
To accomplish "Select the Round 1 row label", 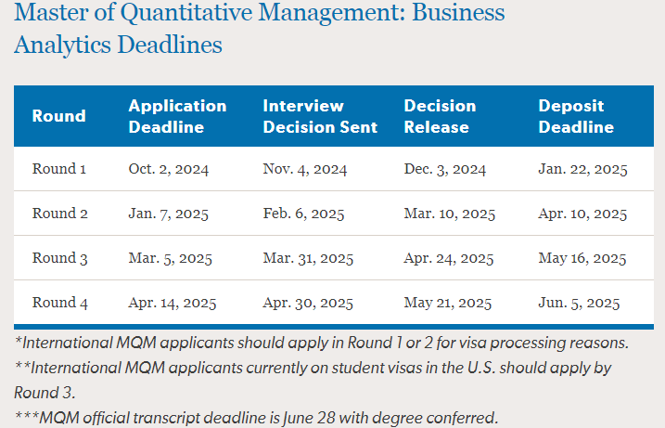I will tap(59, 169).
